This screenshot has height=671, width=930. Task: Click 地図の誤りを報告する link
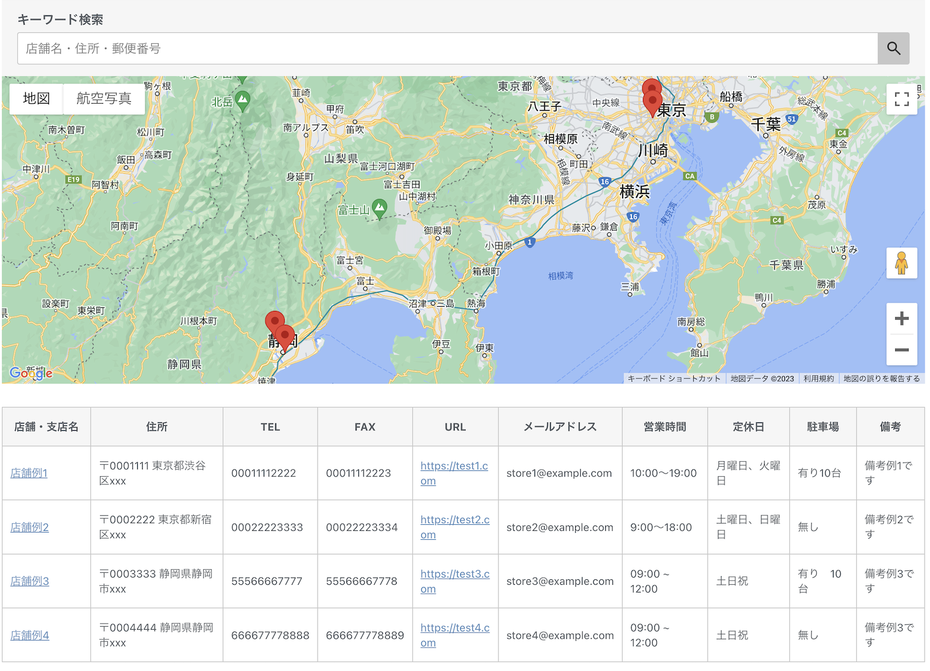(881, 379)
